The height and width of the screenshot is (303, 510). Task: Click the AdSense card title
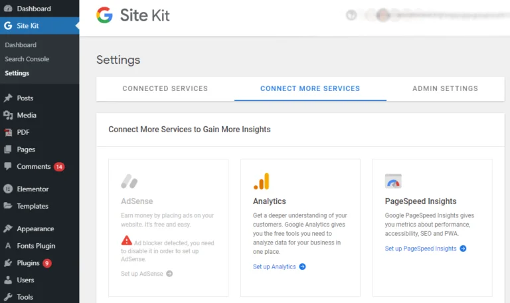coord(137,201)
